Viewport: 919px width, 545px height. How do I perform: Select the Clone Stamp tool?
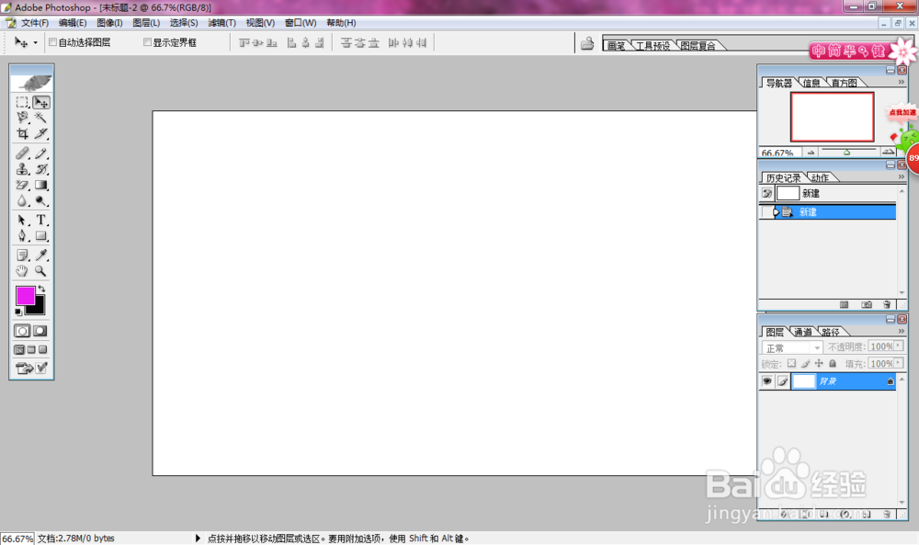(x=22, y=169)
